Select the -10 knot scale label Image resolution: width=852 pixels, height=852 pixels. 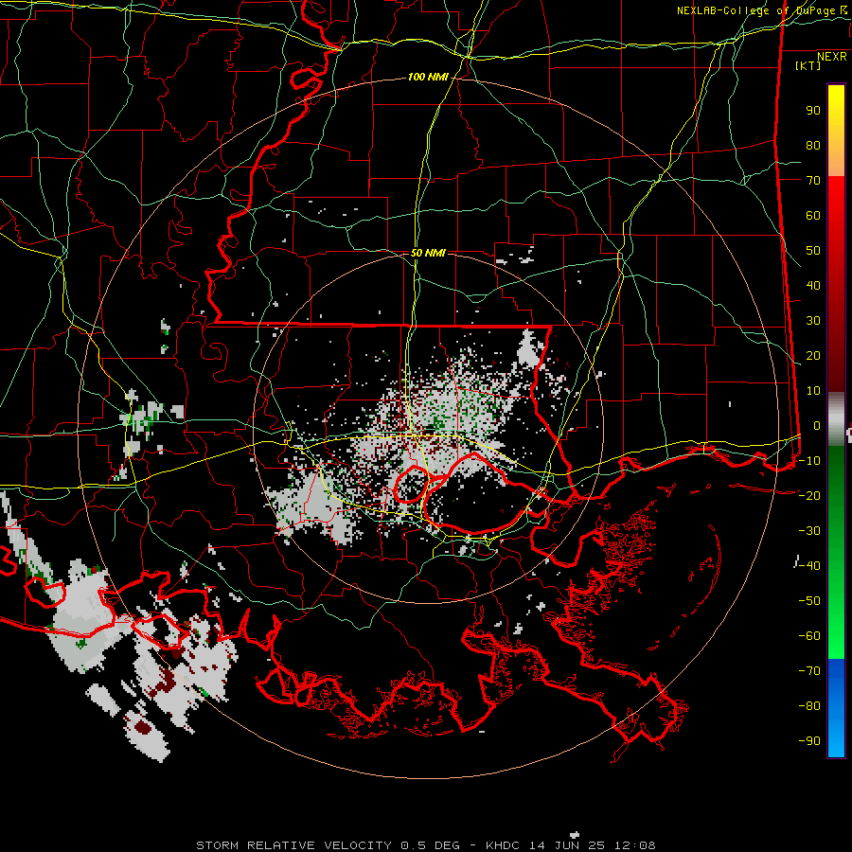809,461
